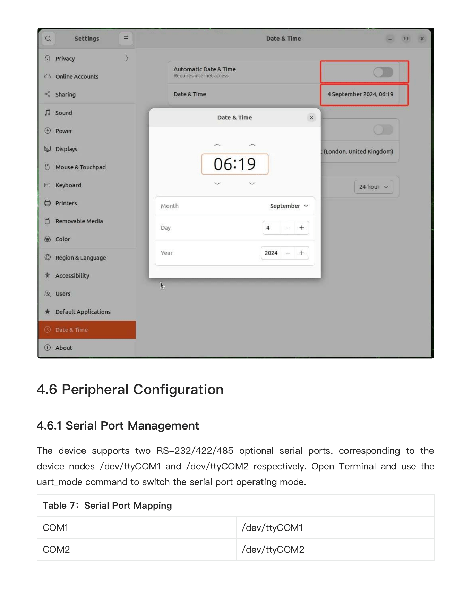Click the 06:19 time field
The width and height of the screenshot is (472, 611).
[x=235, y=164]
